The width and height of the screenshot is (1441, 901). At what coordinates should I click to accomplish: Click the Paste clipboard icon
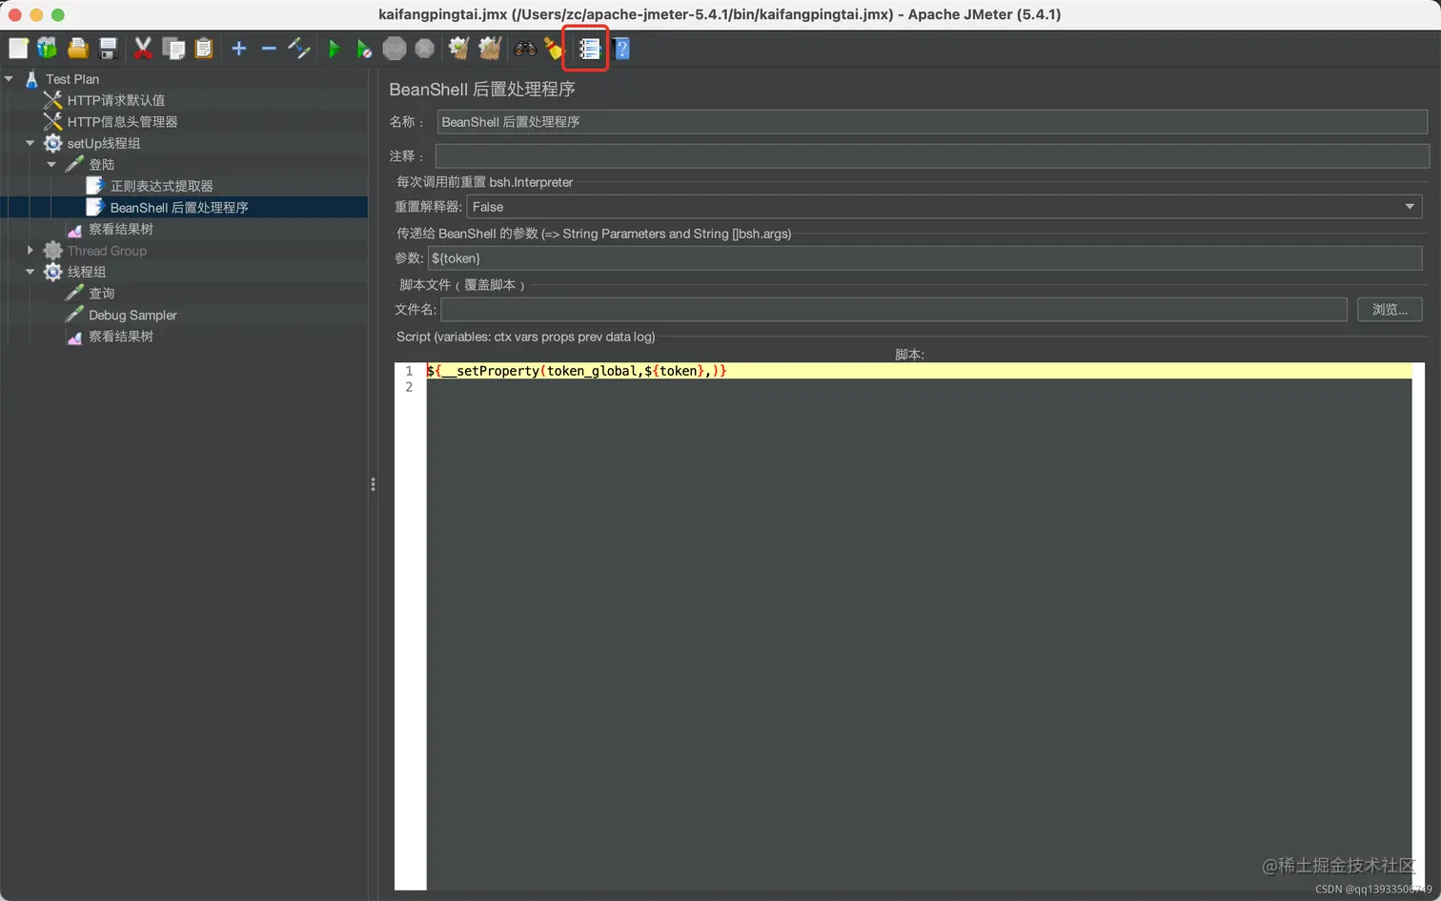[x=204, y=48]
